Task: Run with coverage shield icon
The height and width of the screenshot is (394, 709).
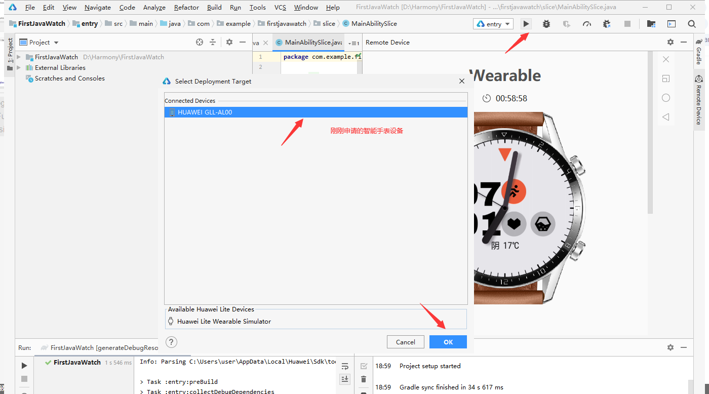Action: pos(567,24)
